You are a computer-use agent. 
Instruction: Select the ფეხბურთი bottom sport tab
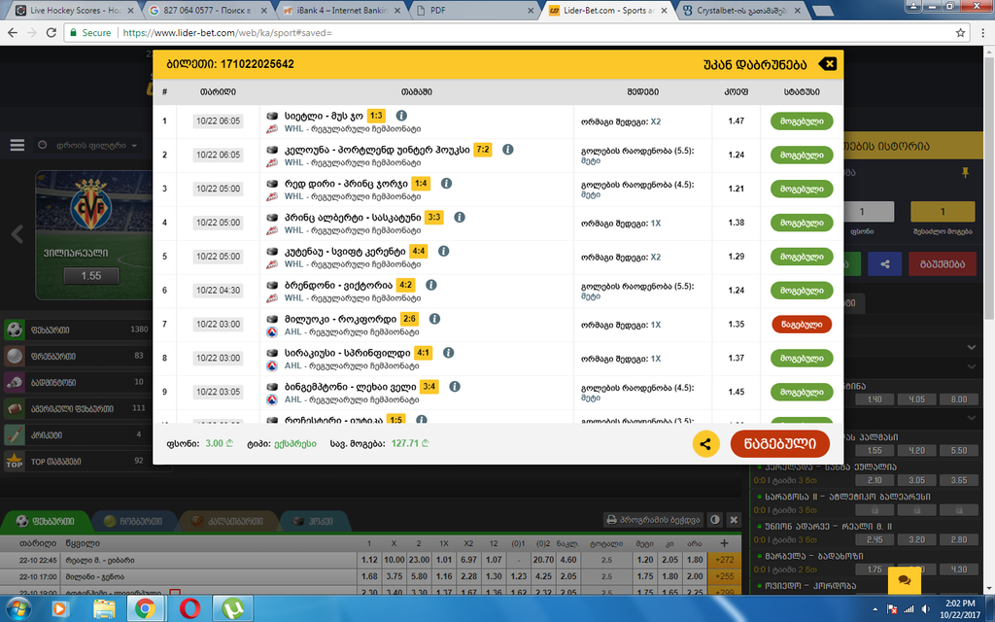coord(46,521)
